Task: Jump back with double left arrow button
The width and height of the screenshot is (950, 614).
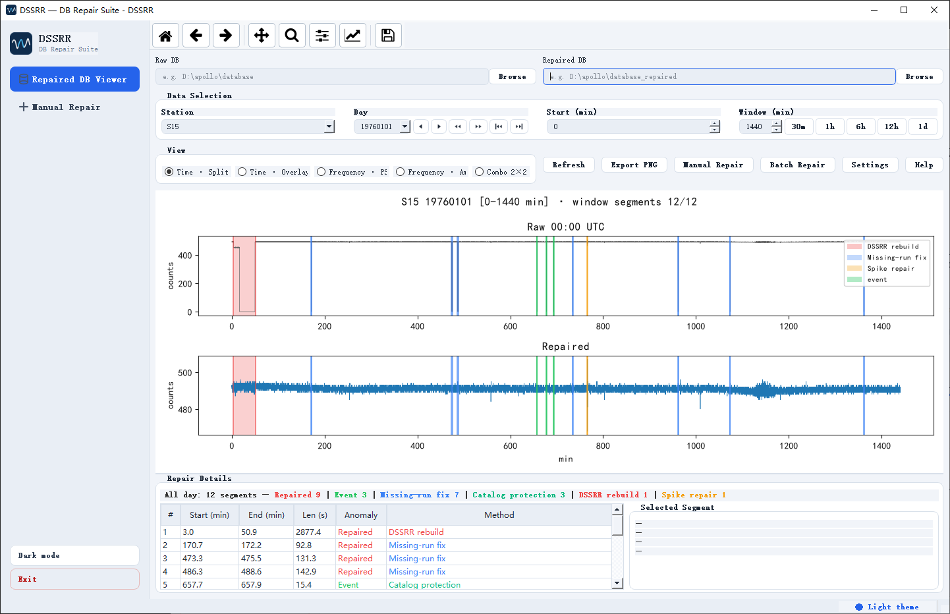Action: click(458, 126)
